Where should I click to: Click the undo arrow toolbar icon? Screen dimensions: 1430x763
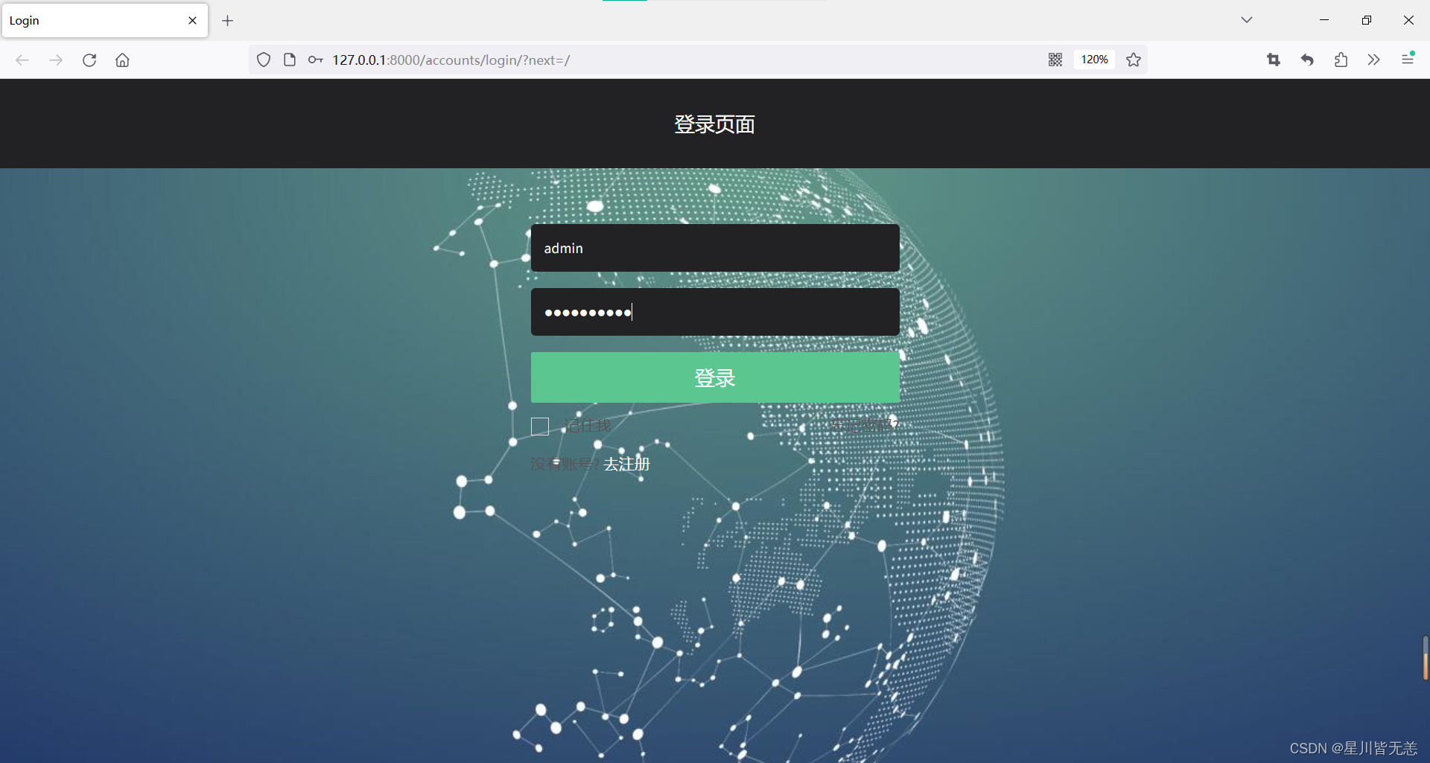coord(1307,60)
